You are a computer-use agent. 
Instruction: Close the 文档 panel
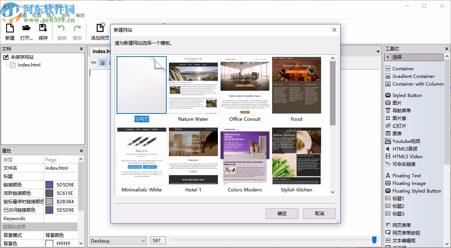81,49
